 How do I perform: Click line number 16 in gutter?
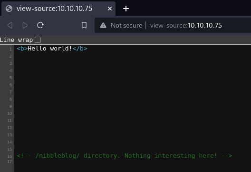(x=10, y=156)
